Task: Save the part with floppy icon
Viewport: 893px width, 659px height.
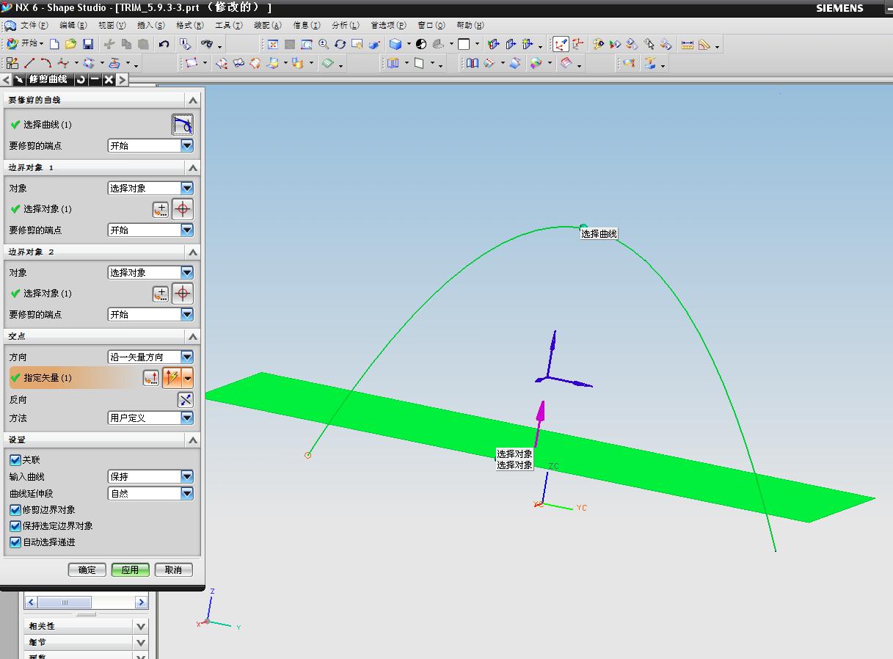Action: pyautogui.click(x=87, y=44)
